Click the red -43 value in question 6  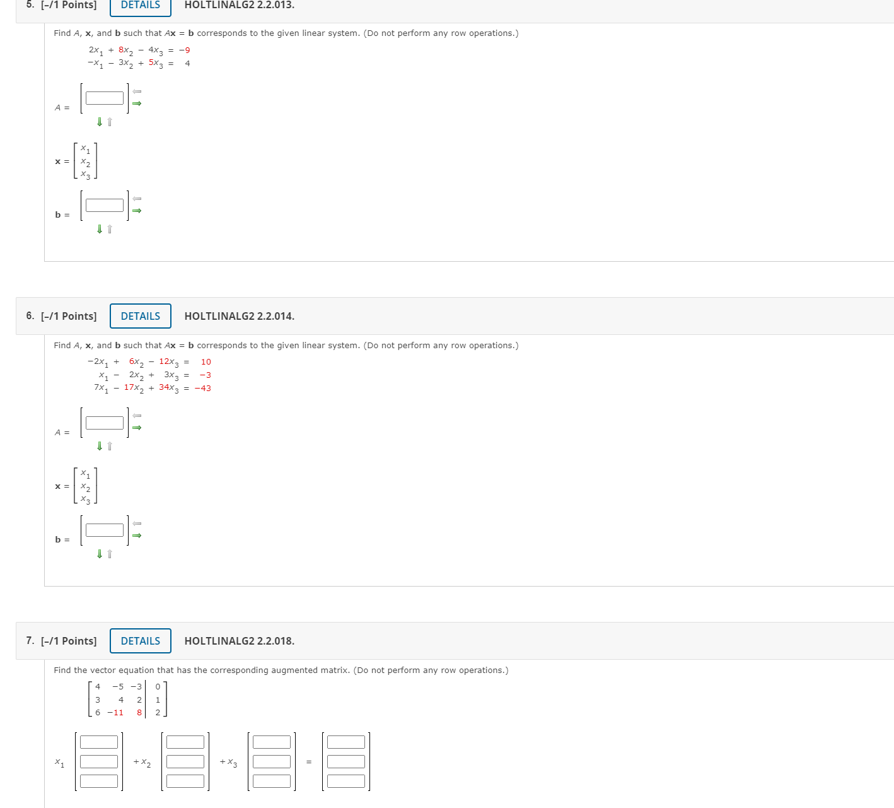tap(203, 388)
